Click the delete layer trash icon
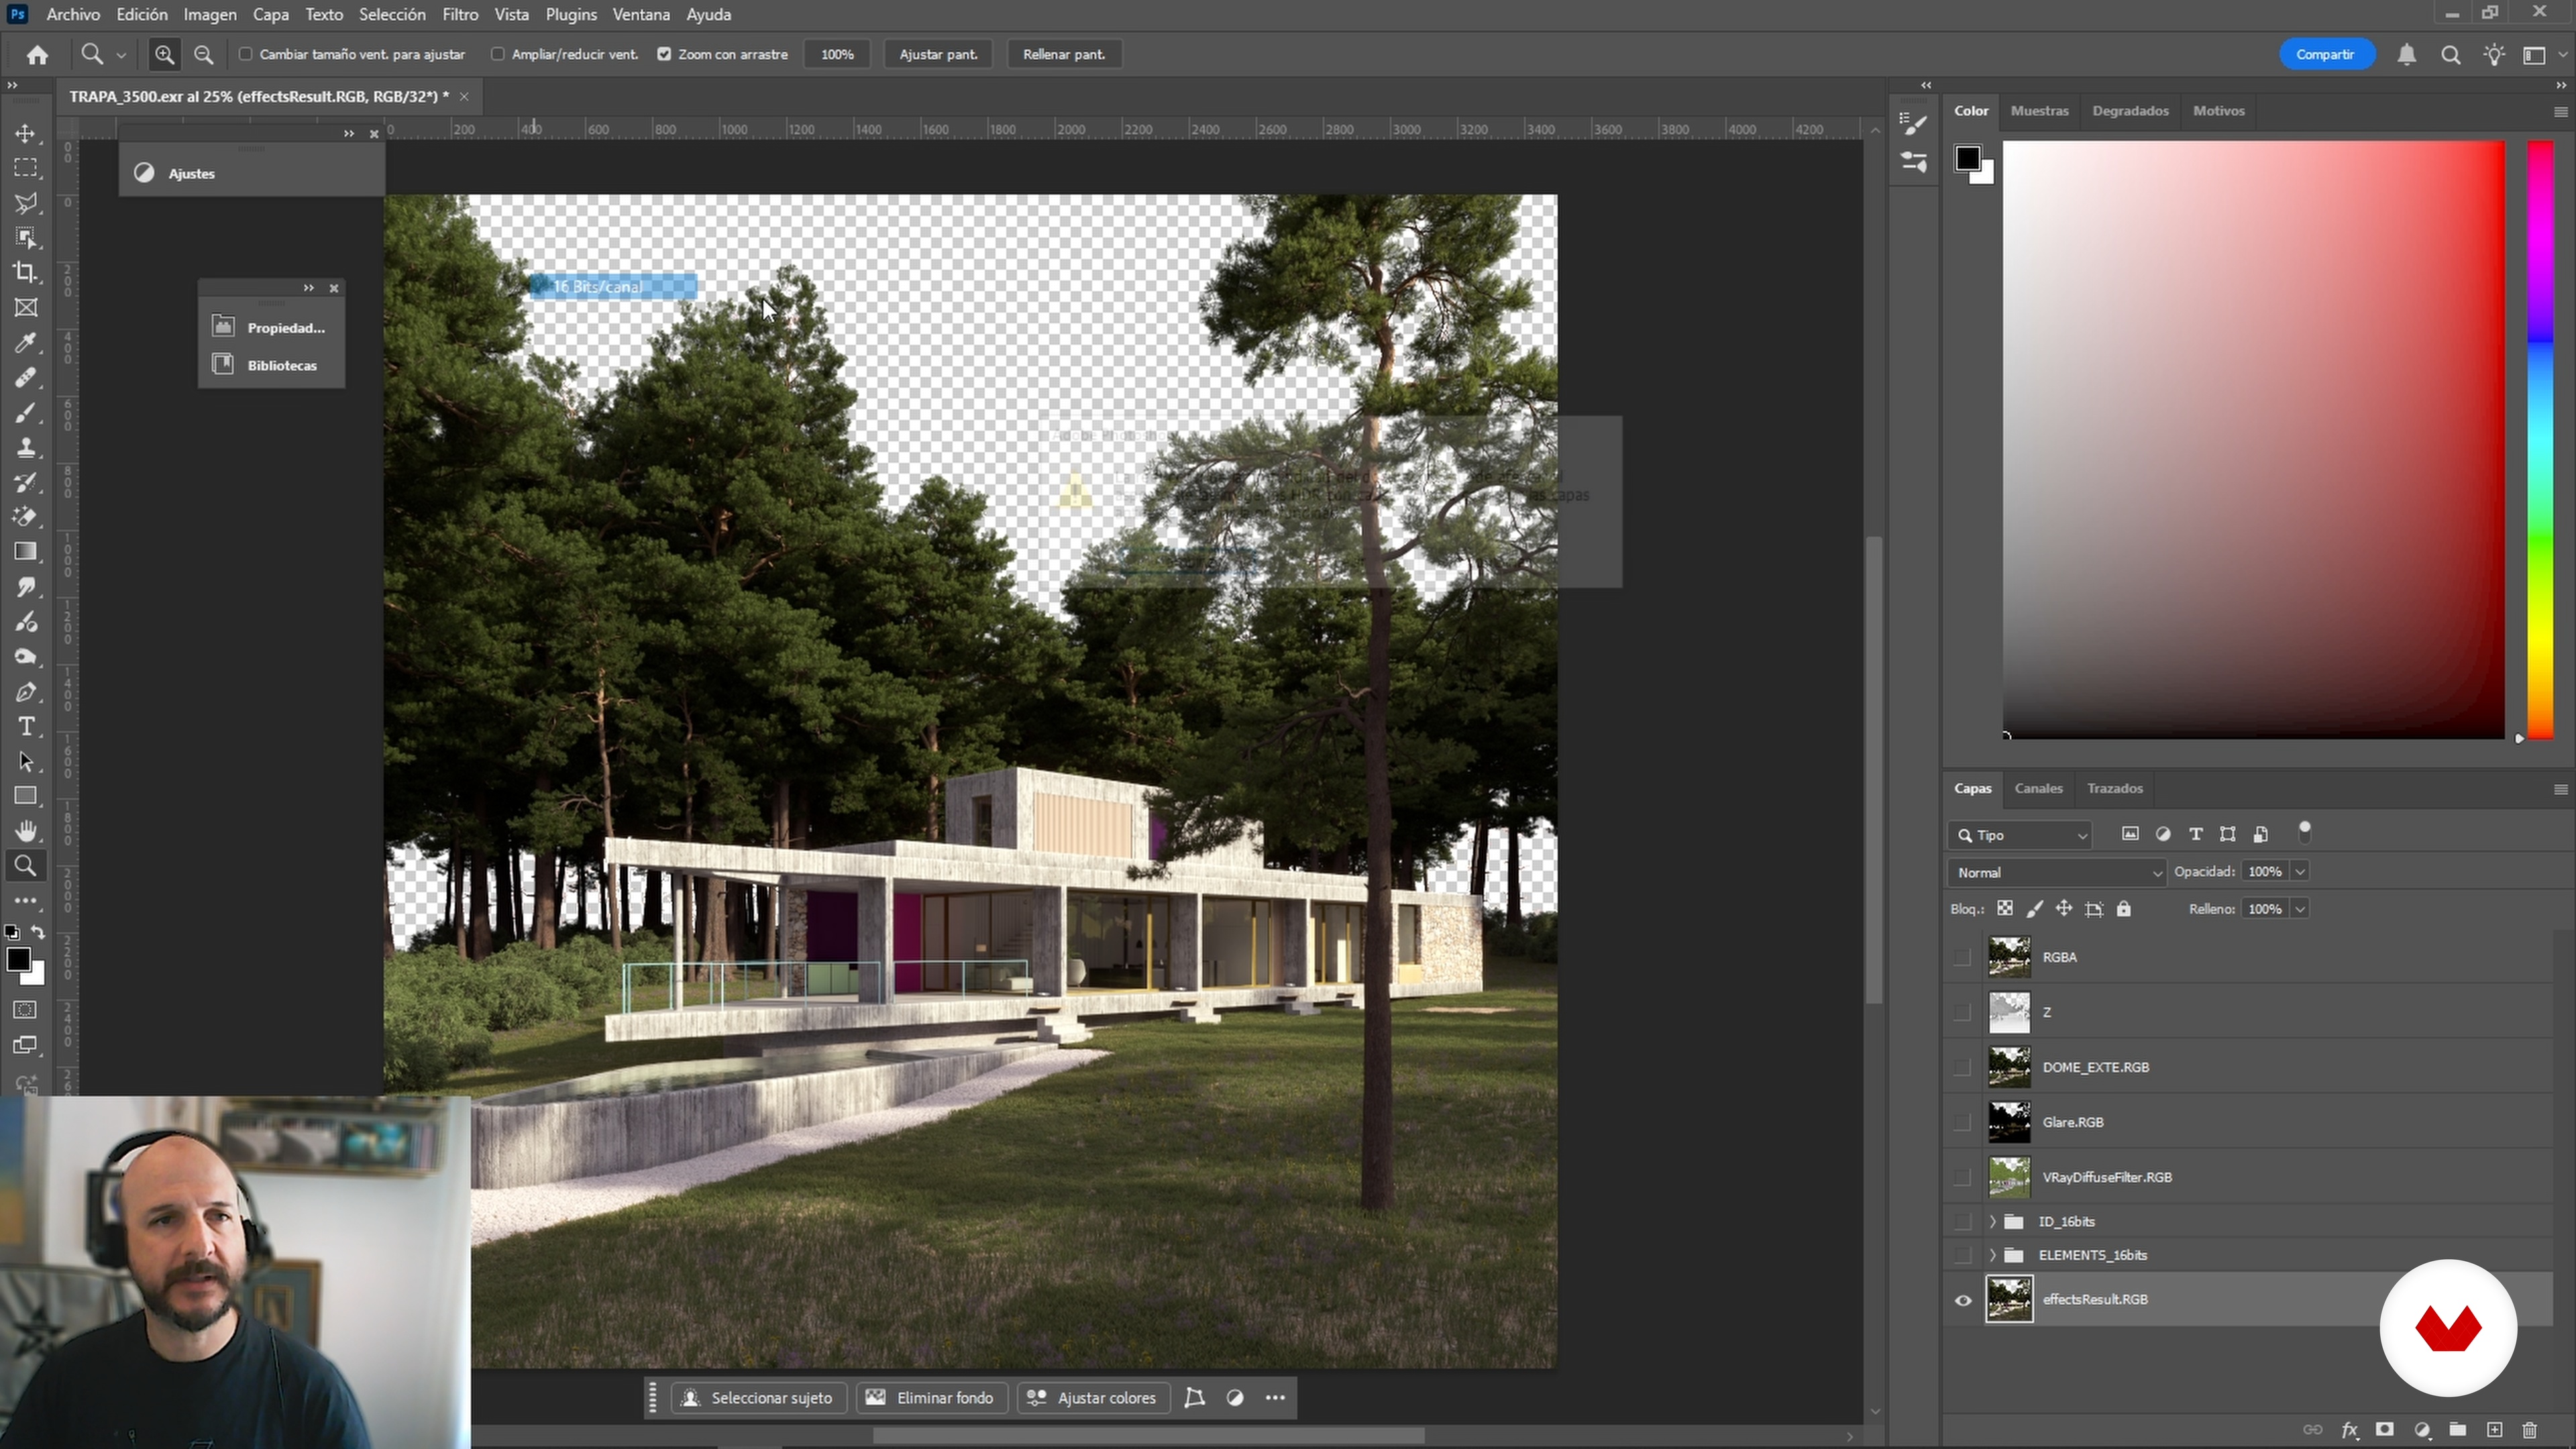 click(x=2529, y=1430)
